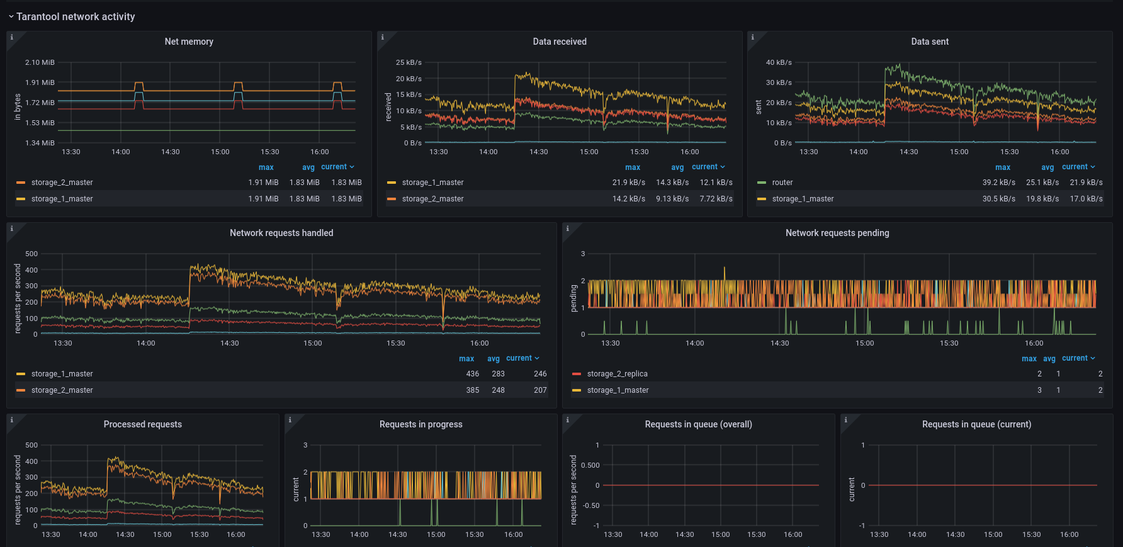Open the Requests in progress title menu
1123x547 pixels.
[x=421, y=424]
